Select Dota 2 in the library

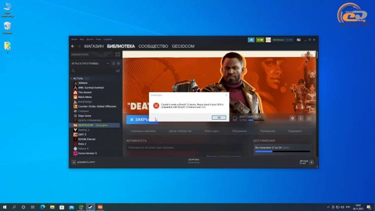pos(95,144)
